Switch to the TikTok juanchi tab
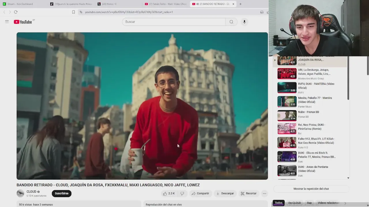This screenshot has width=369, height=207. coord(71,4)
